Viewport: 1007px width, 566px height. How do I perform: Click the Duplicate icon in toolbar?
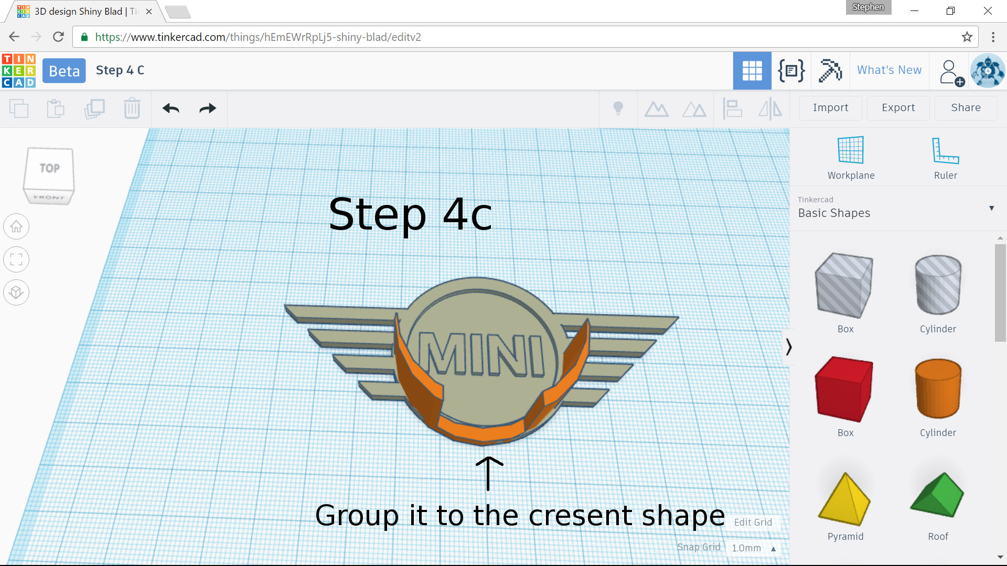tap(94, 108)
